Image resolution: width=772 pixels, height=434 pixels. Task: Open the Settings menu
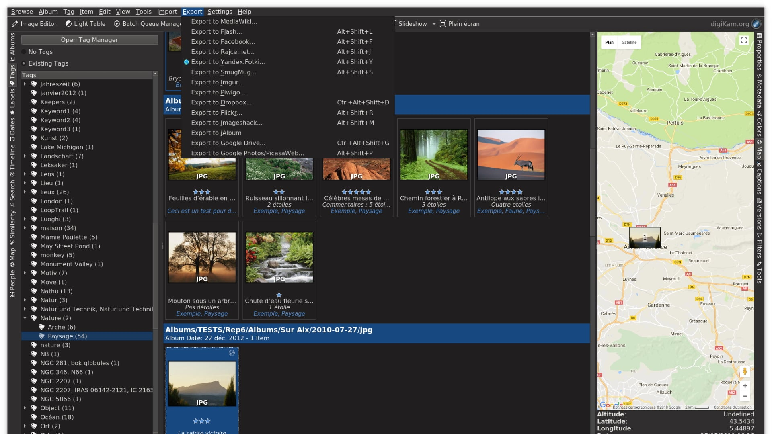click(220, 12)
